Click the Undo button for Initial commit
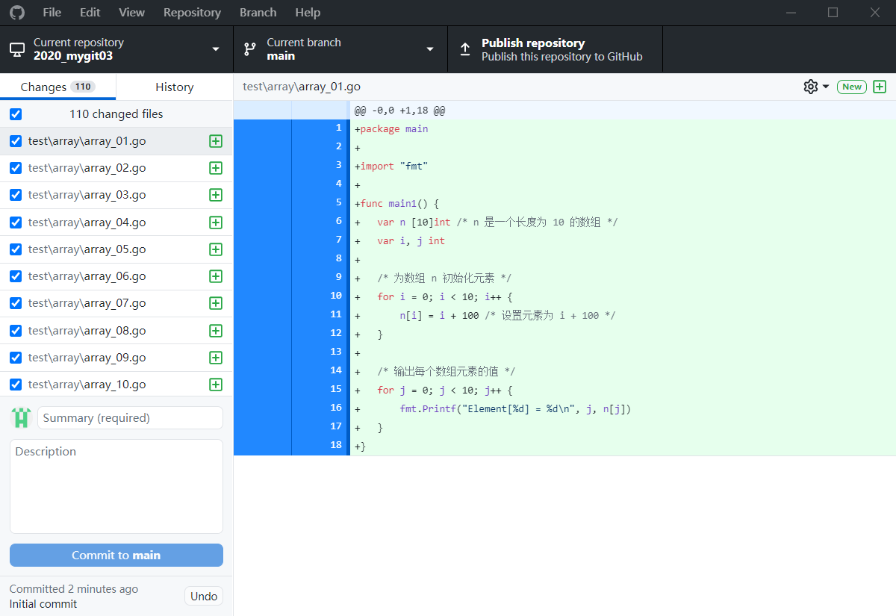 pos(204,596)
